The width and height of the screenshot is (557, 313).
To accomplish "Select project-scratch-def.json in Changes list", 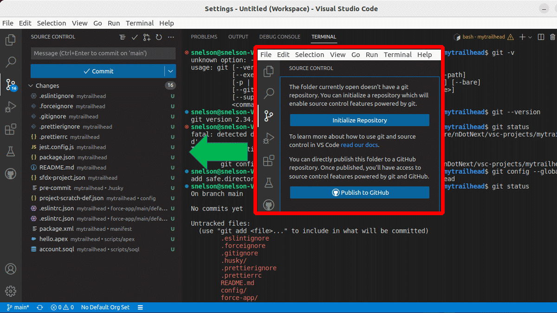I will [102, 198].
